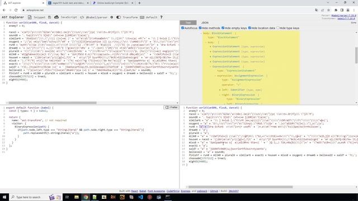Screen dimensions: 358x201
Task: Click the save snippet floppy icon
Action: click(x=50, y=17)
